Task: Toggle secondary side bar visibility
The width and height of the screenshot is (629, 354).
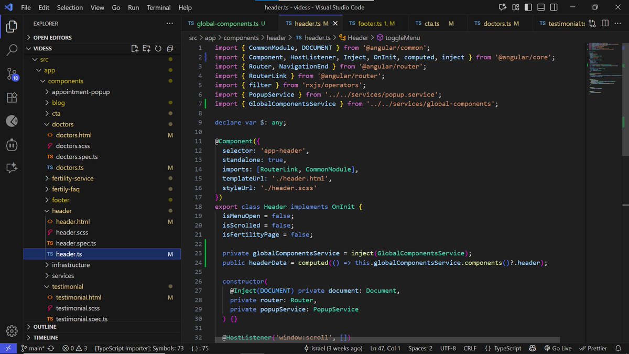Action: click(554, 7)
